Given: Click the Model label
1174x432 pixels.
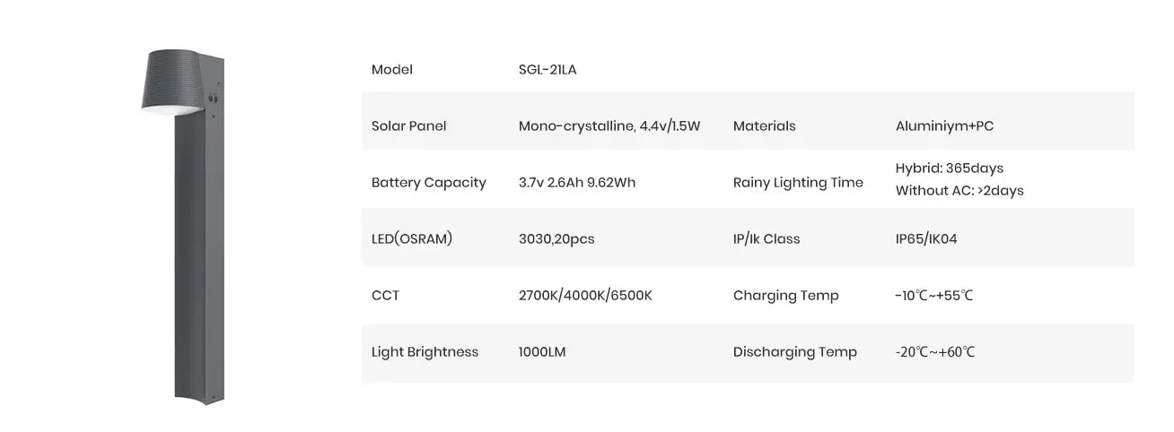Looking at the screenshot, I should click(x=391, y=70).
